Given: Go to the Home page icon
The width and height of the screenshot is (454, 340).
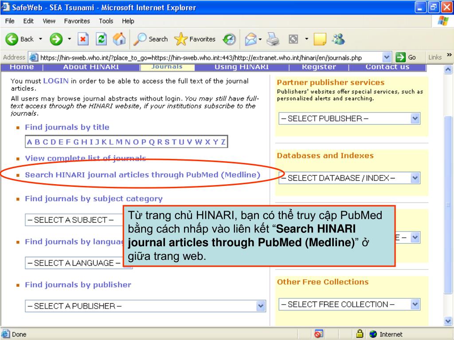Looking at the screenshot, I should (x=119, y=39).
